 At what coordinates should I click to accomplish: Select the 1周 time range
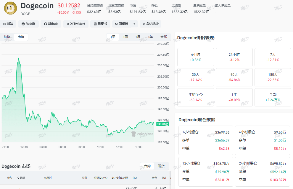(125, 37)
